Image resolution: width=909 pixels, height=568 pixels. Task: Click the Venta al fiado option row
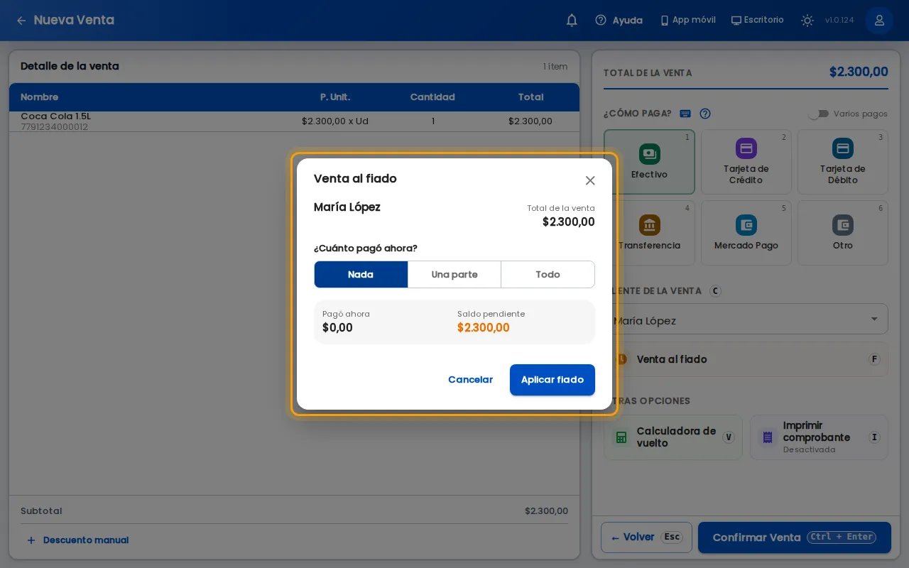pyautogui.click(x=746, y=359)
